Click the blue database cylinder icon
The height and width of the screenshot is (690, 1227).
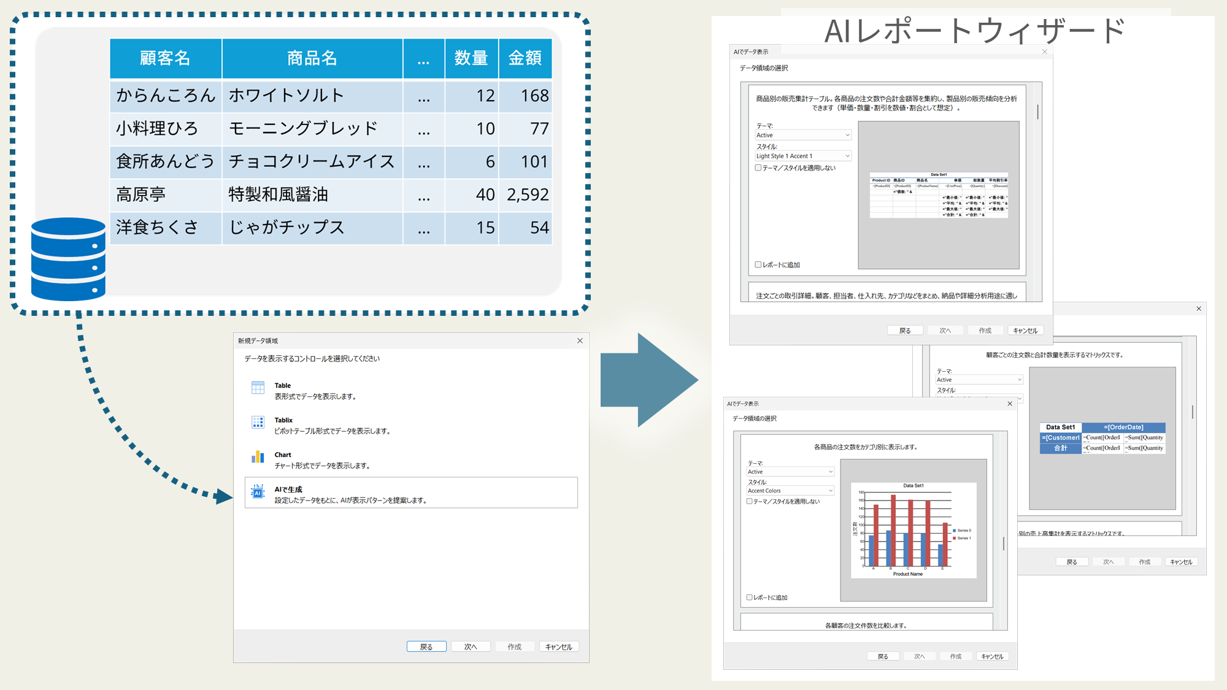click(x=68, y=259)
